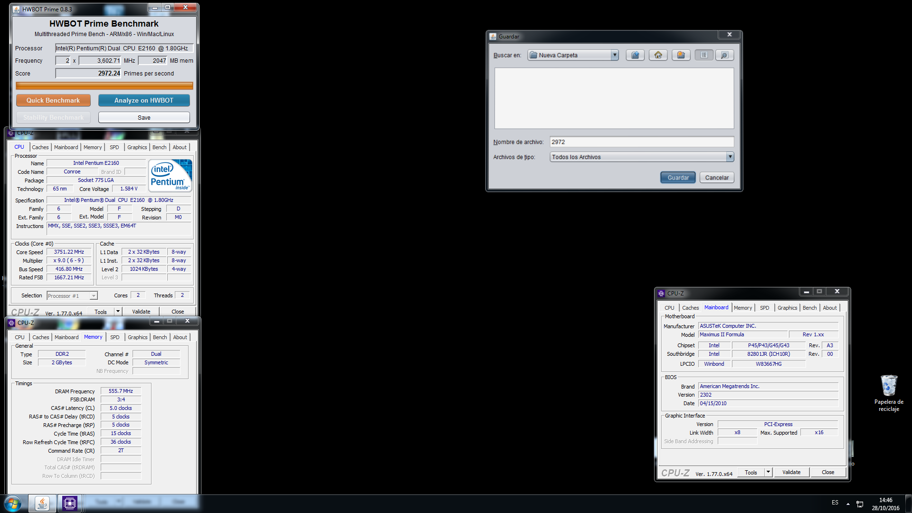Open About tab in top-left CPU-Z window
Image resolution: width=912 pixels, height=513 pixels.
[180, 147]
